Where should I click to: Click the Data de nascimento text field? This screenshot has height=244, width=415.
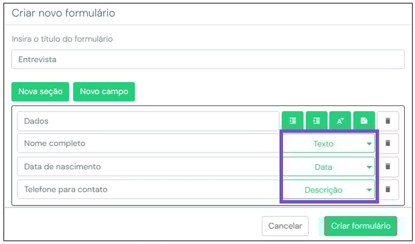pos(148,166)
